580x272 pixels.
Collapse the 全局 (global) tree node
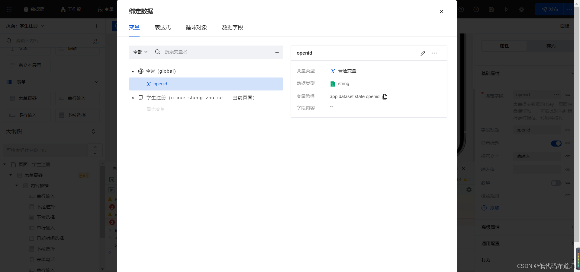click(133, 71)
